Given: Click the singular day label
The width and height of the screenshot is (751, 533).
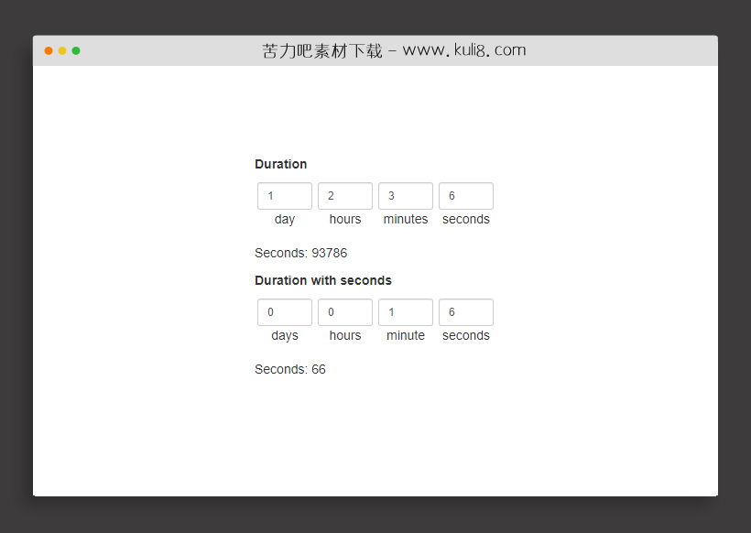Looking at the screenshot, I should point(284,220).
